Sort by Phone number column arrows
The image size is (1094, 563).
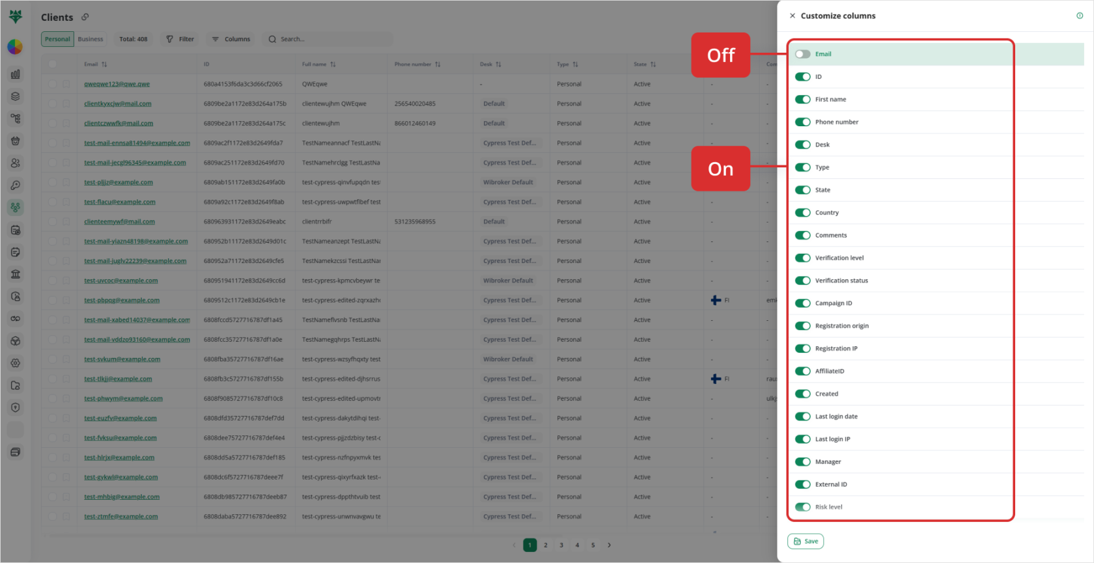click(x=438, y=64)
